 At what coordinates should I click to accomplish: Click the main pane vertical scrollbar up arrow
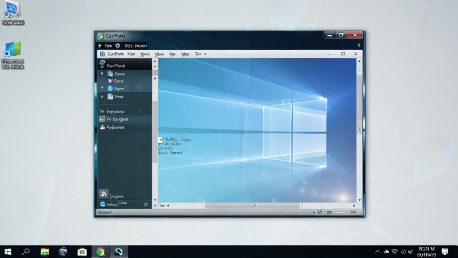[x=360, y=61]
